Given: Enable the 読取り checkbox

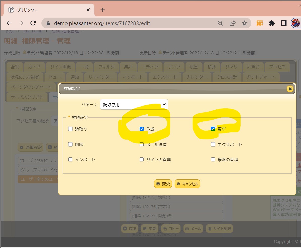Looking at the screenshot, I should tap(70, 129).
